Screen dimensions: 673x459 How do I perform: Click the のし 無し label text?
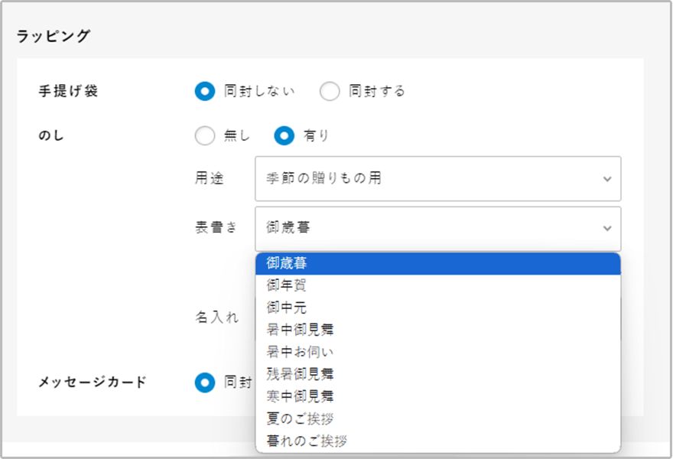point(236,136)
